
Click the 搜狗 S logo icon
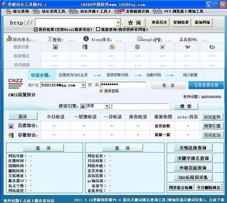click(50, 39)
